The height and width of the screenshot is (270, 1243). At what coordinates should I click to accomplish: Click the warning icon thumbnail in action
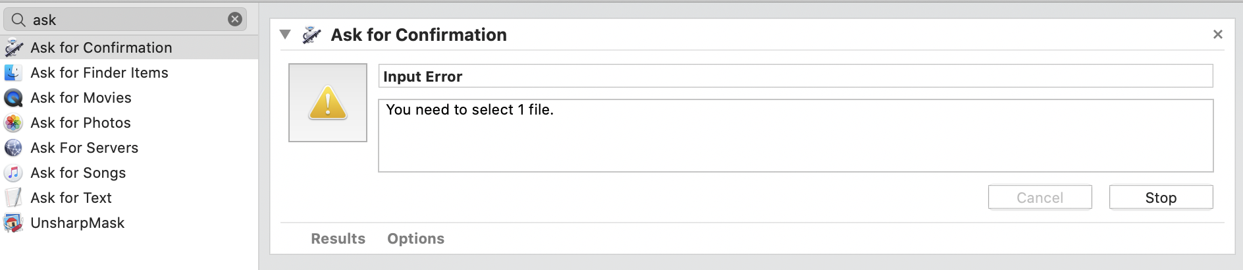coord(328,103)
